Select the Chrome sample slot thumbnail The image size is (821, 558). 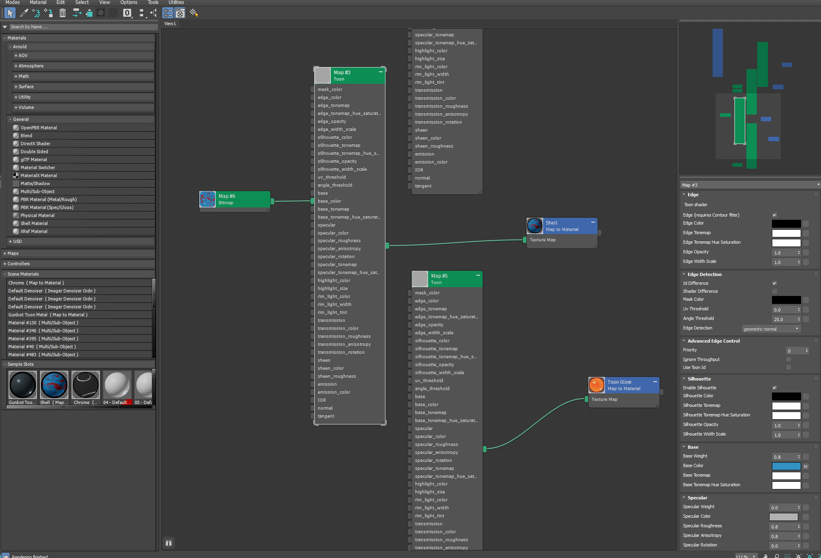pyautogui.click(x=86, y=384)
